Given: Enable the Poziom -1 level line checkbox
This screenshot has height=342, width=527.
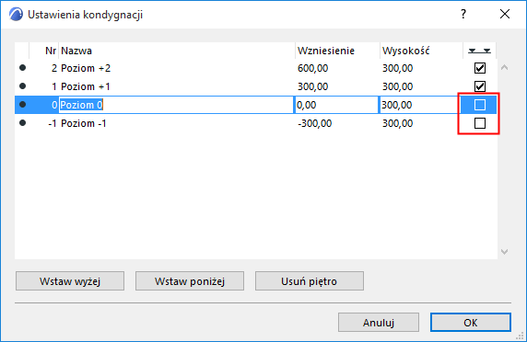Looking at the screenshot, I should click(480, 123).
